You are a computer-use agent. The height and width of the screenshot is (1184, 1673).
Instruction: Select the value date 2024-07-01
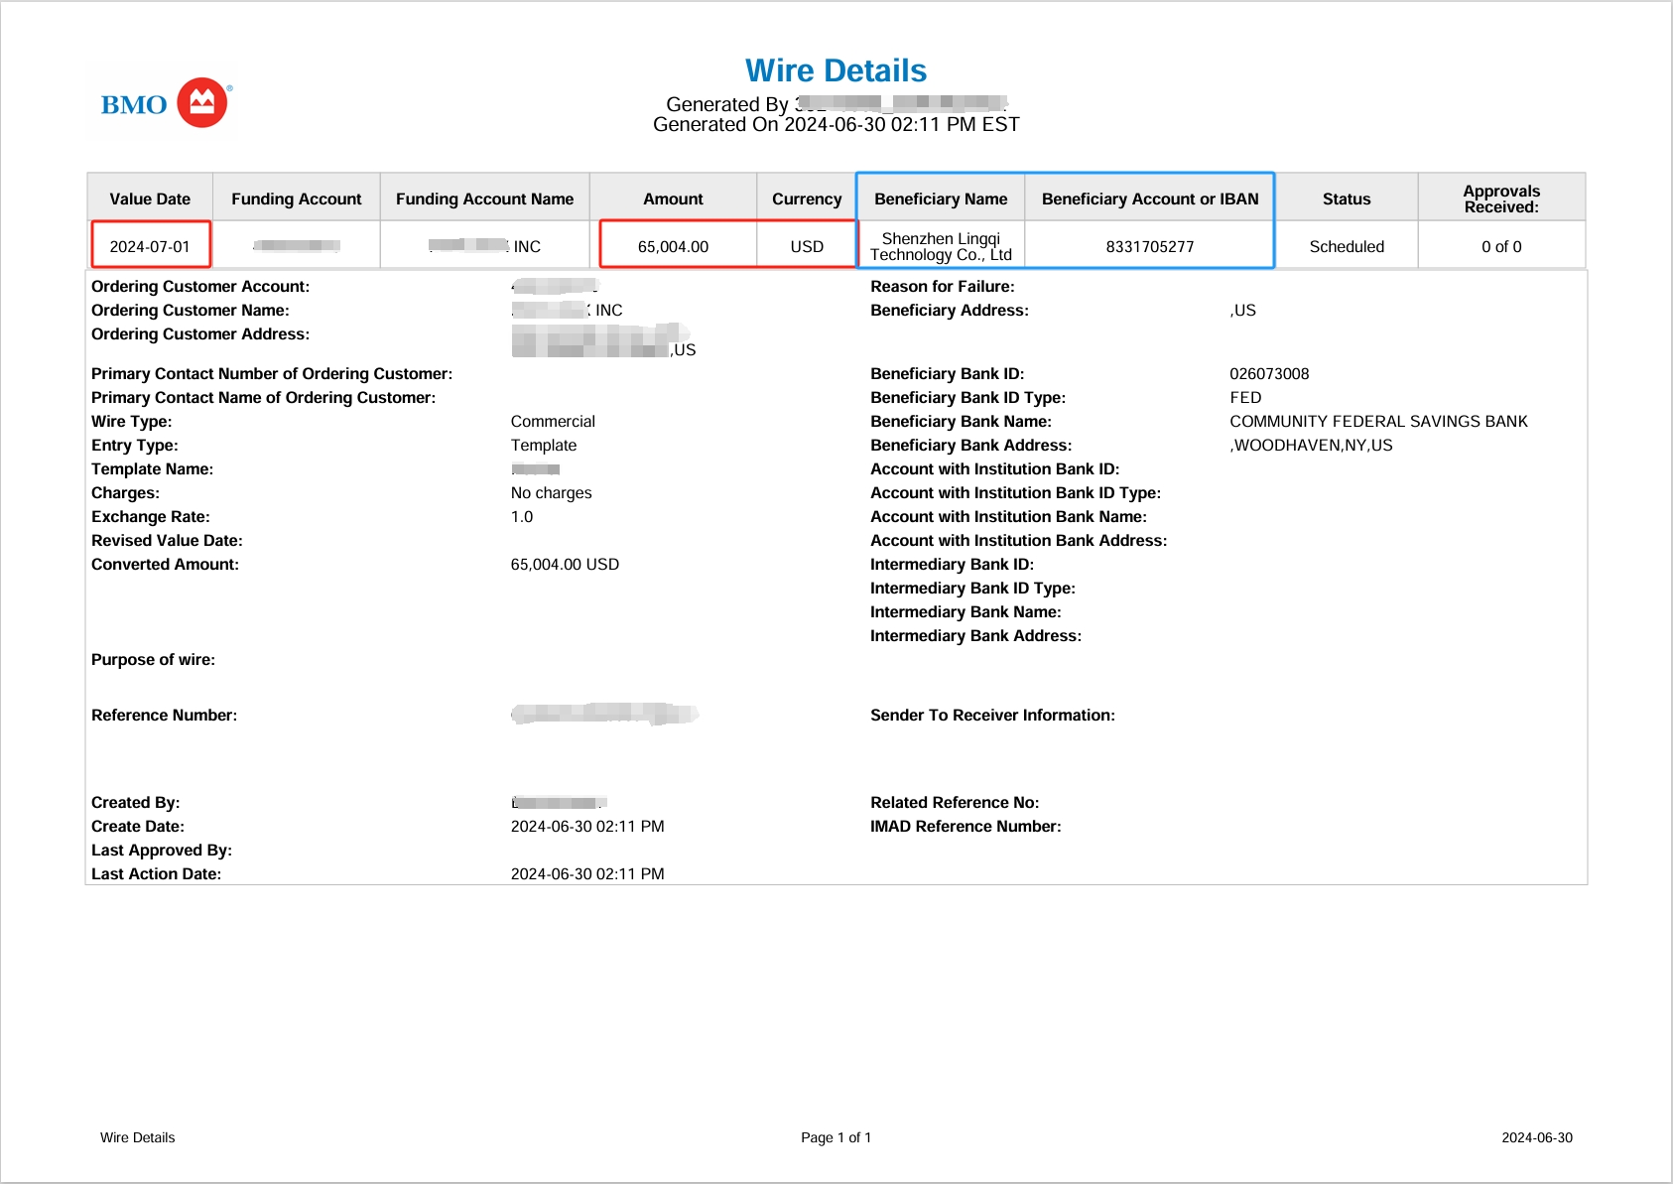tap(150, 246)
